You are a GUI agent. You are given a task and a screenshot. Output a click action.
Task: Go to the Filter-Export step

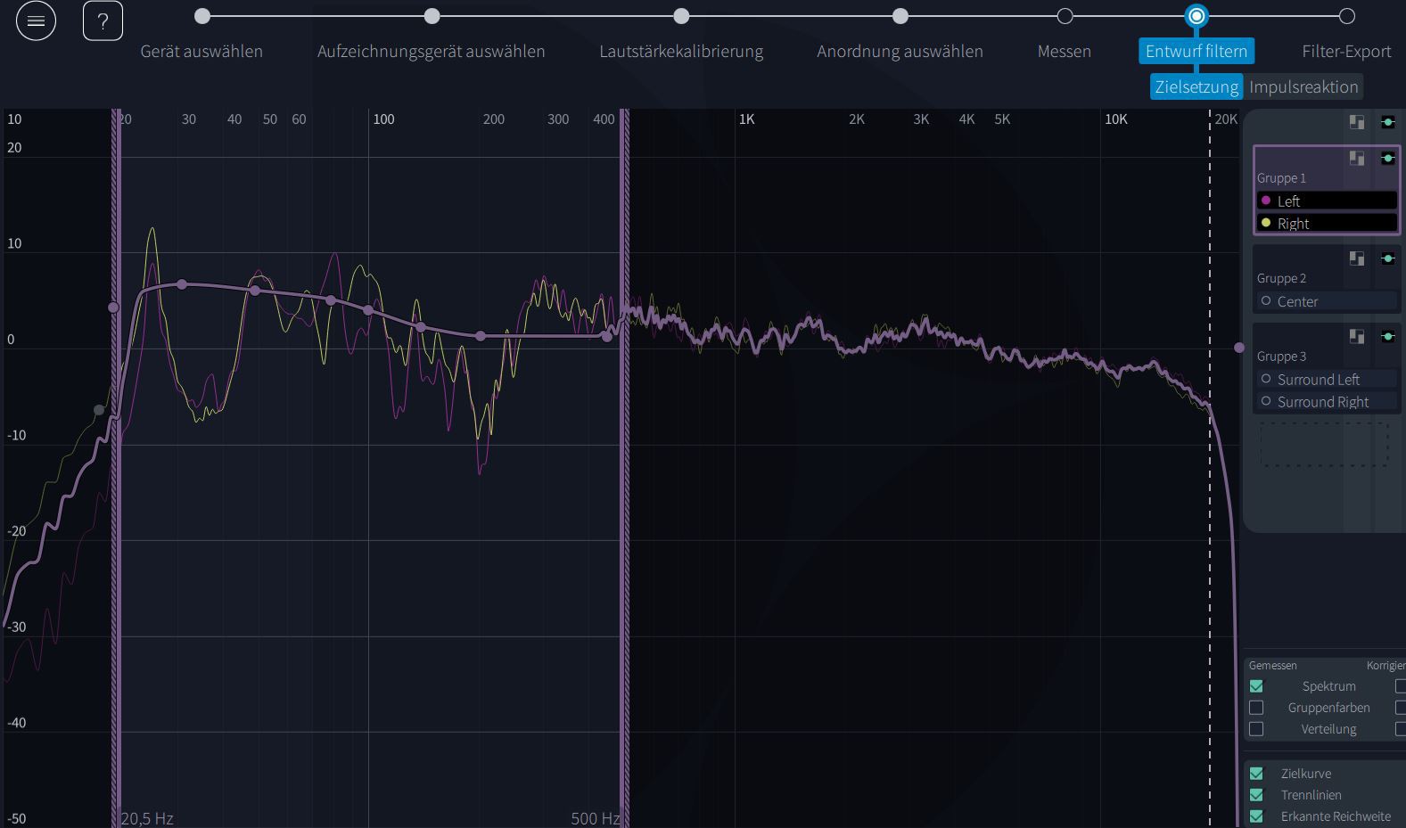(1346, 51)
